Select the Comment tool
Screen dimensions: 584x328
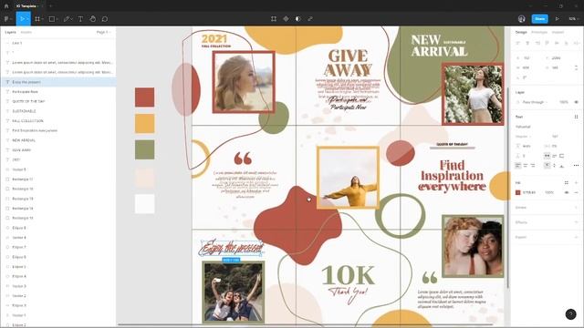(105, 18)
